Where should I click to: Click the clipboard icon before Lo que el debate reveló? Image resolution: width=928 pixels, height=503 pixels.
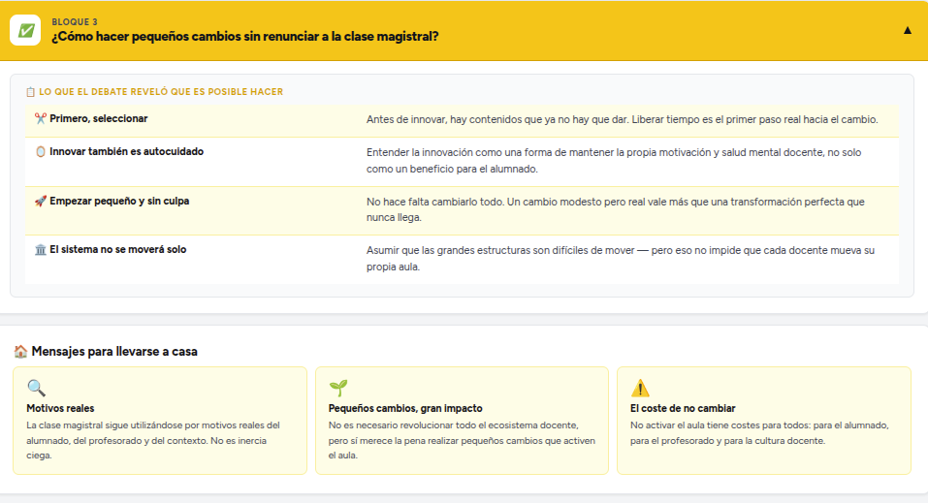coord(30,92)
